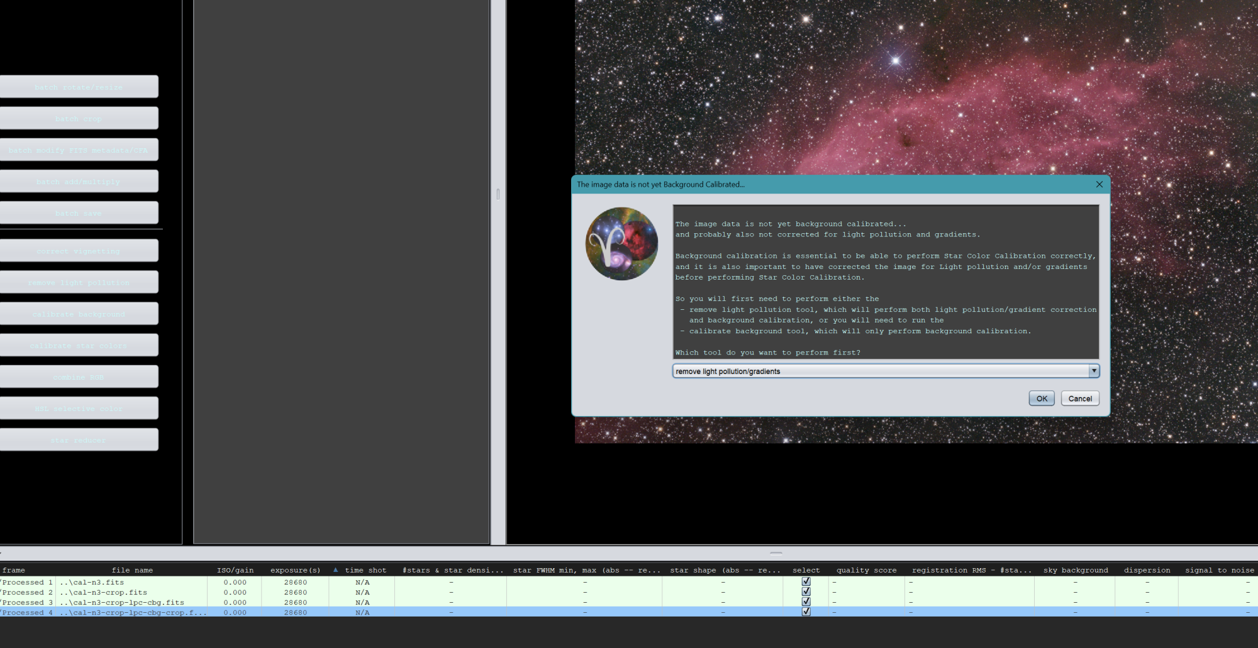Open the tool selection dropdown in the dialog
The image size is (1258, 648).
coord(1094,371)
